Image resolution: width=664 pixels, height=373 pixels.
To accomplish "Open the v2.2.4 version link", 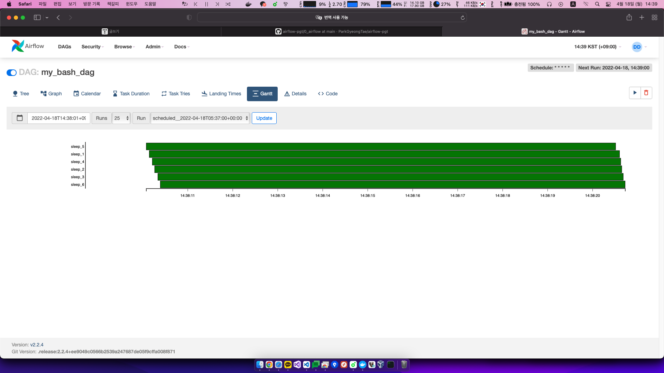I will coord(37,345).
